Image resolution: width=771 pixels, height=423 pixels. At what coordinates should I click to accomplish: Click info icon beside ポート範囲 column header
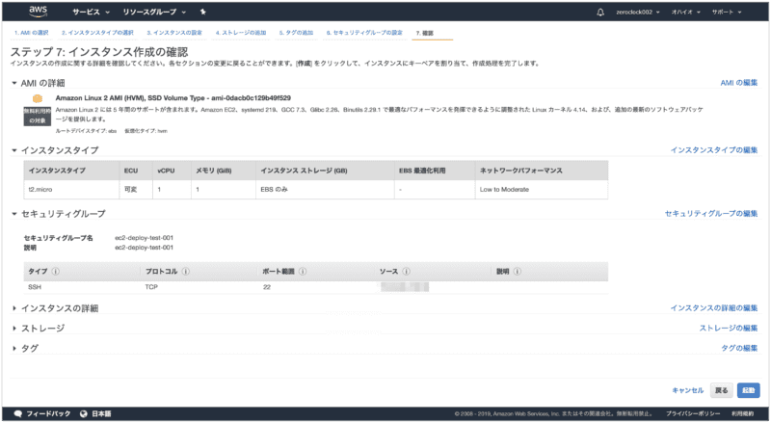click(306, 272)
